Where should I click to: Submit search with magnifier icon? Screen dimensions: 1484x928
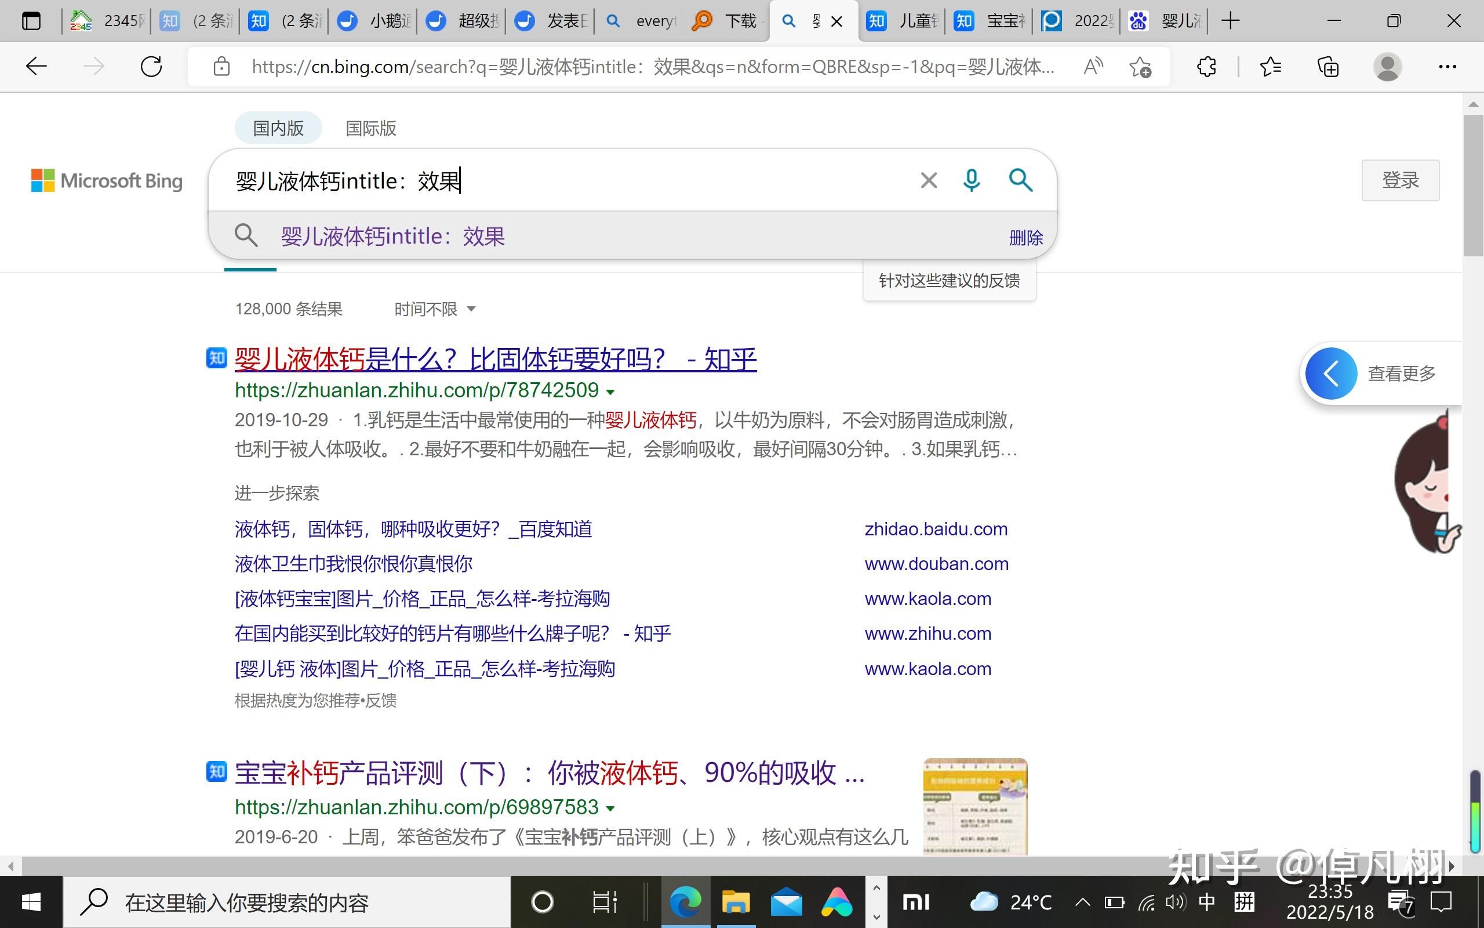pyautogui.click(x=1021, y=180)
